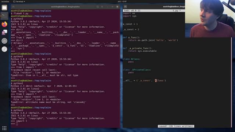Click the os.path.join return line
The image size is (235, 132).
[153, 40]
